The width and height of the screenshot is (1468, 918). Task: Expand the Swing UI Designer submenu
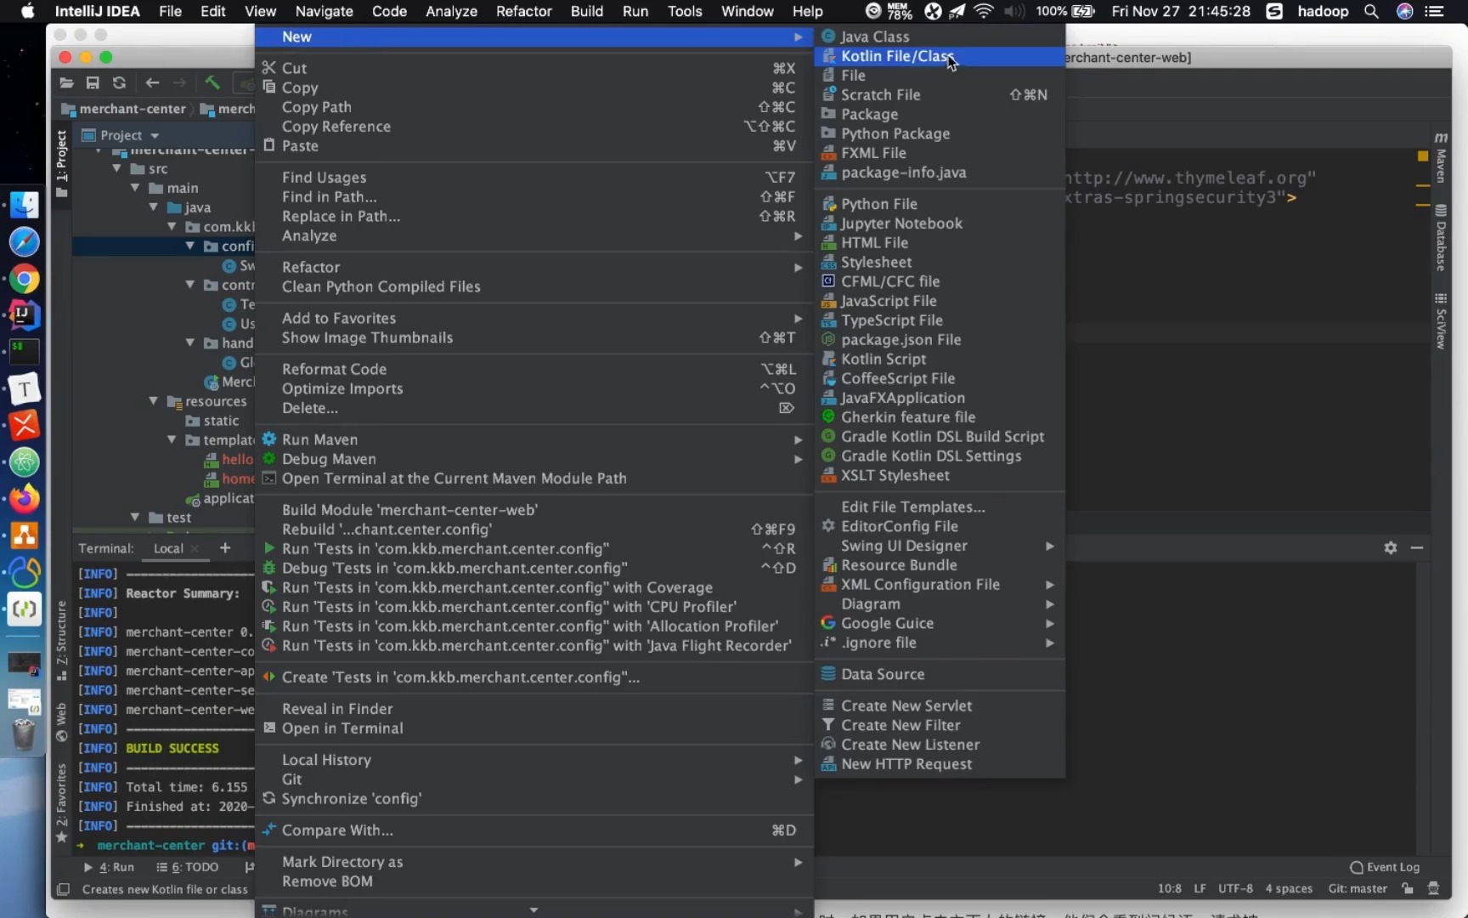tap(940, 546)
